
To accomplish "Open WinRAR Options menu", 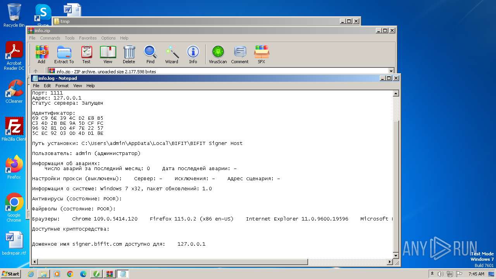I will (x=108, y=38).
